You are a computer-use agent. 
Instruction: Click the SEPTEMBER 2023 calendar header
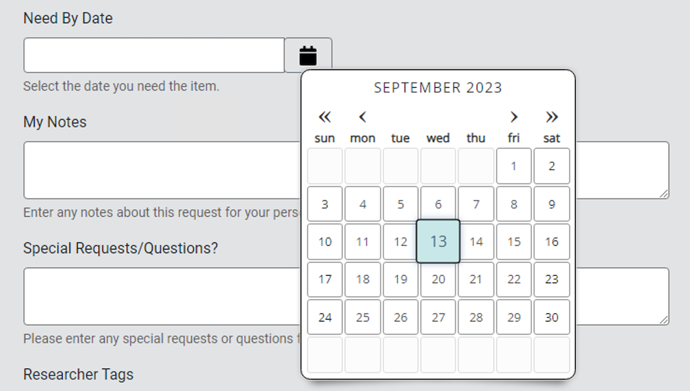(x=439, y=88)
